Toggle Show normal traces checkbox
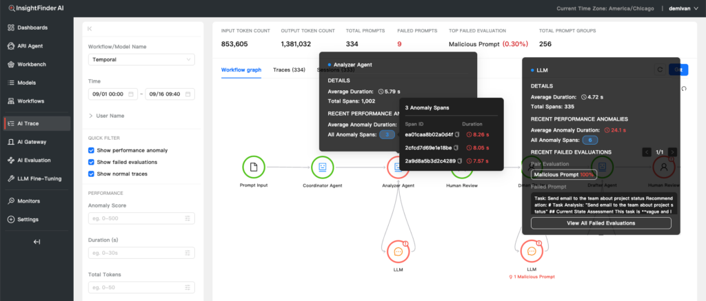This screenshot has width=706, height=301. point(92,174)
